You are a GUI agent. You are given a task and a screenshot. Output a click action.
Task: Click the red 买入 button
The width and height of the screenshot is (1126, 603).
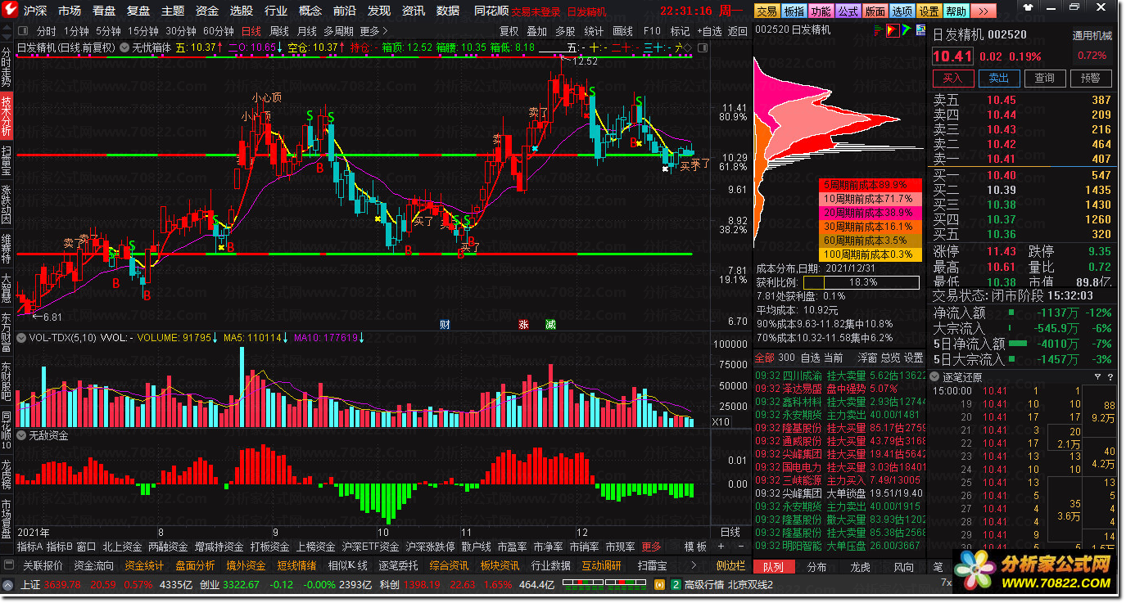[953, 78]
